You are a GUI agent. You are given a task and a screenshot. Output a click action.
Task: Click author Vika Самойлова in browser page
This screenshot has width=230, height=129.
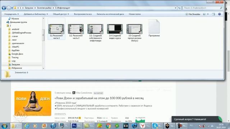click(84, 93)
